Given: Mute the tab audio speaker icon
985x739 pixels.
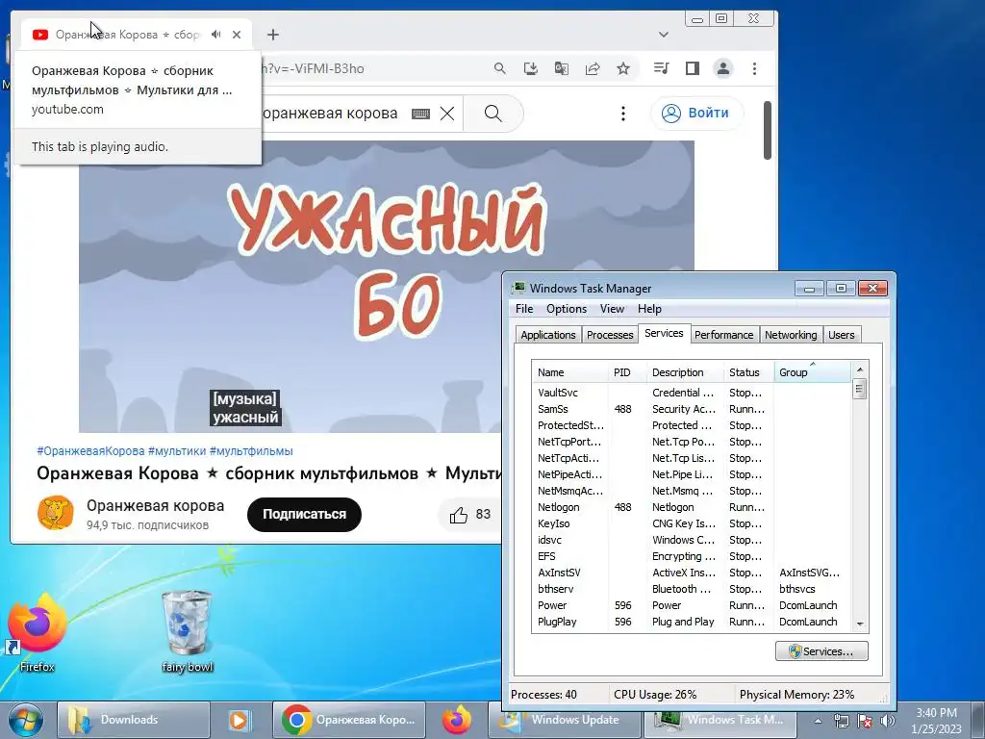Looking at the screenshot, I should tap(216, 35).
